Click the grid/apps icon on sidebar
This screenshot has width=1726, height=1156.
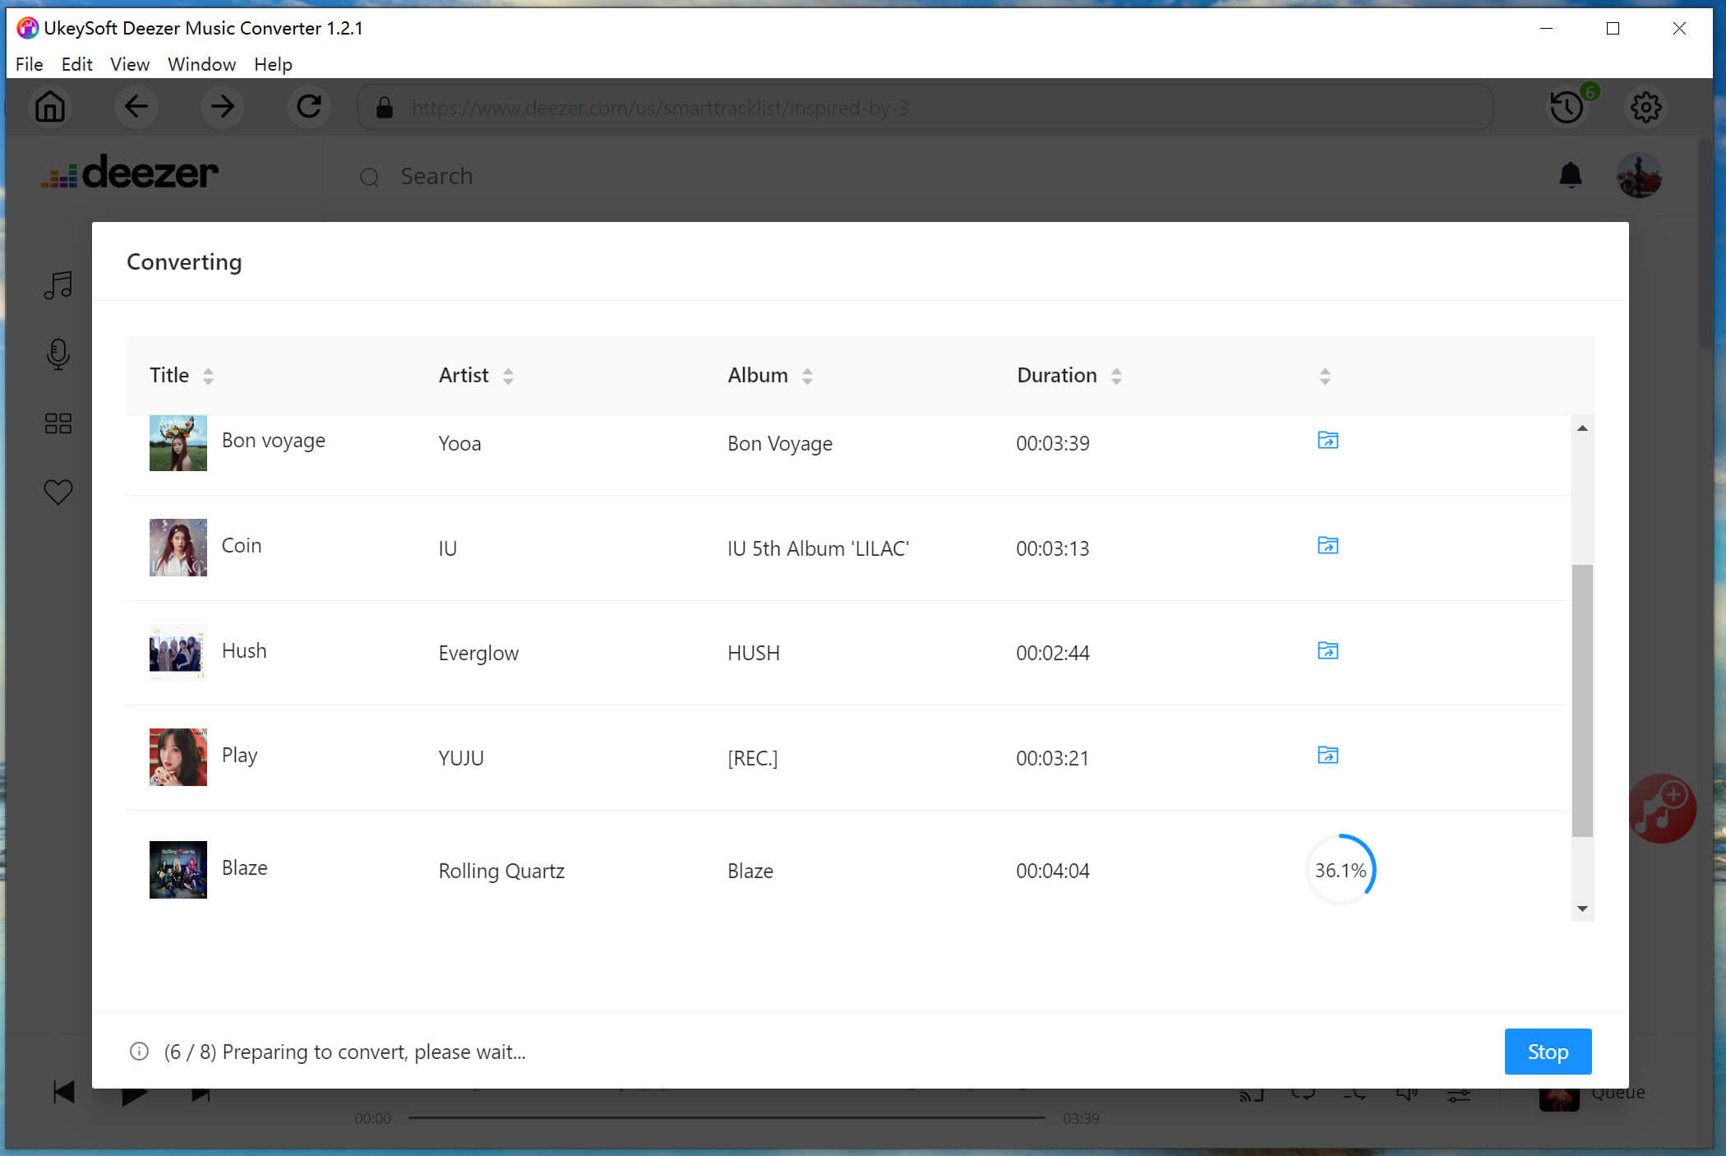58,422
